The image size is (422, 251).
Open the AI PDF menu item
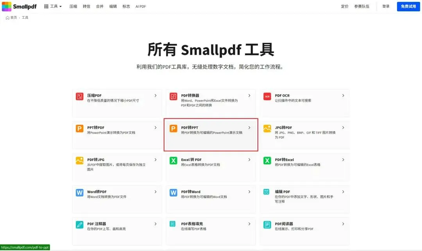click(x=141, y=7)
